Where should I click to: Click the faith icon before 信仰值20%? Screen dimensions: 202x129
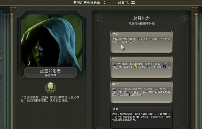coord(115,67)
